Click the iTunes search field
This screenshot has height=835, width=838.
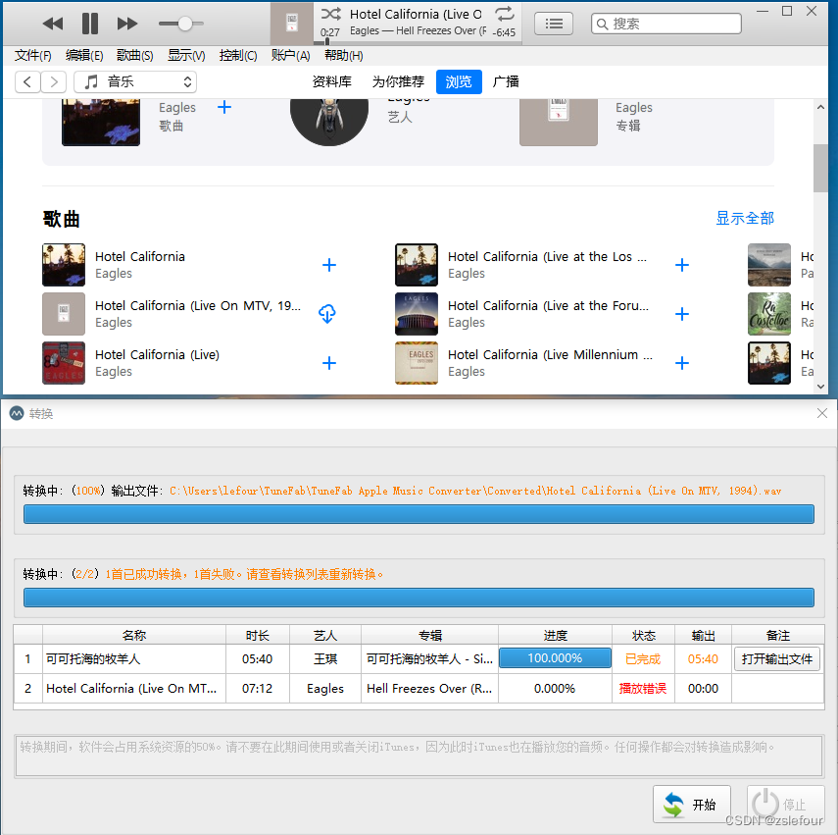click(x=665, y=24)
